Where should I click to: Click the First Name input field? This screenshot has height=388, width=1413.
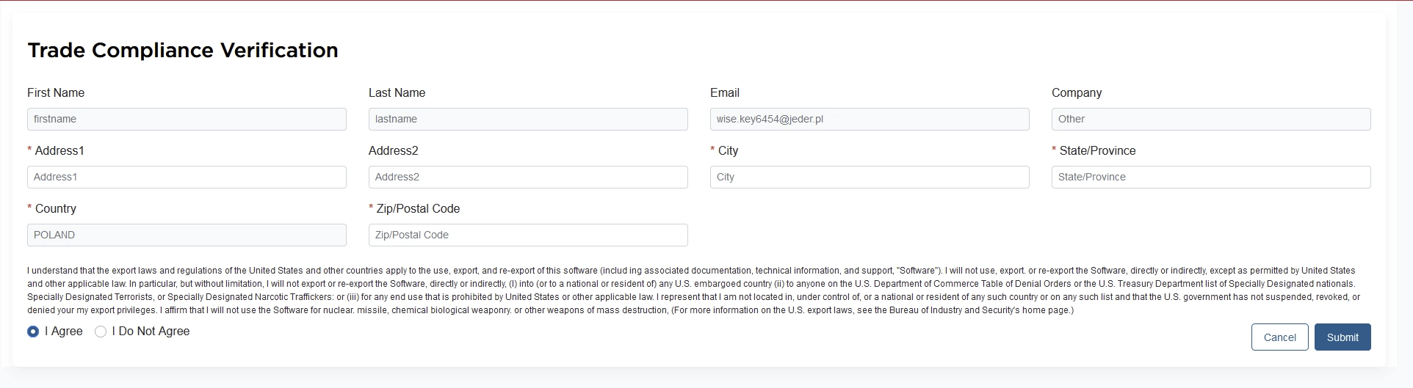[187, 119]
